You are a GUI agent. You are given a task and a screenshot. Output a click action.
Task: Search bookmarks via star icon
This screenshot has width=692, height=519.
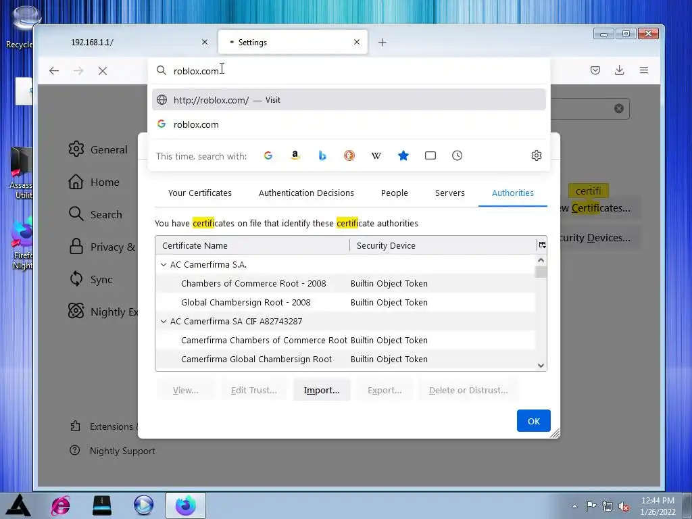[x=403, y=155]
